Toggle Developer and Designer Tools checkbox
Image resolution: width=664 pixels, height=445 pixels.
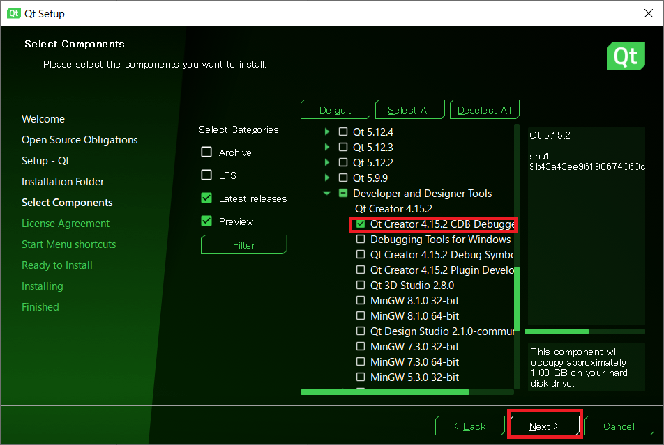[343, 194]
